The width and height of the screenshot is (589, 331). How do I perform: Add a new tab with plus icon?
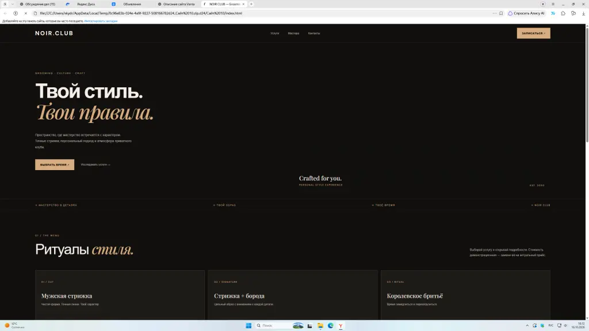click(x=251, y=4)
